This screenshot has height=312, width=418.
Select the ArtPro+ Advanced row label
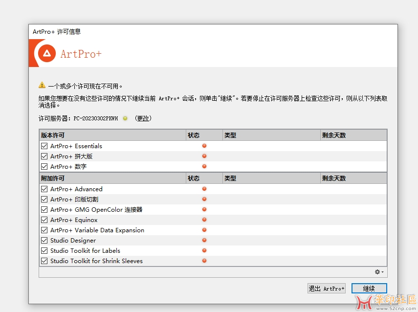coord(76,189)
